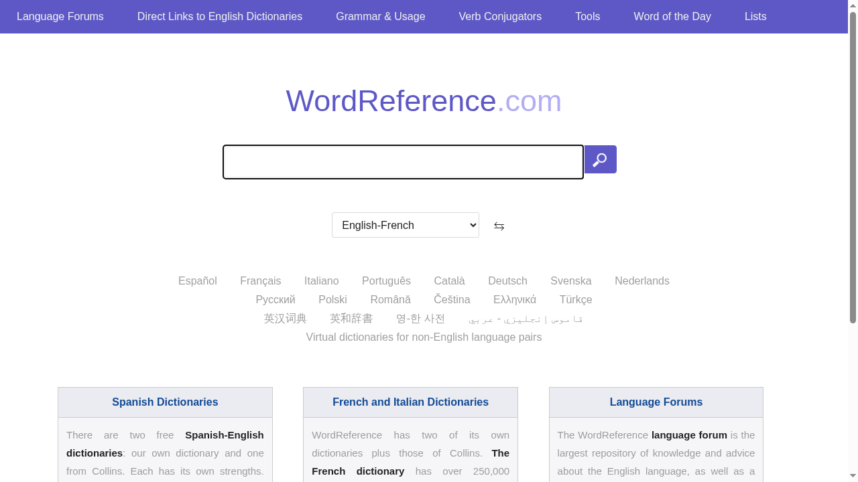Open Direct Links to English Dictionaries

tap(219, 16)
